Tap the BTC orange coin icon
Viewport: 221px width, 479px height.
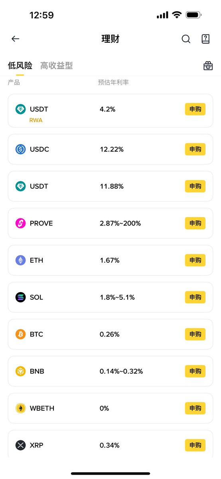21,334
